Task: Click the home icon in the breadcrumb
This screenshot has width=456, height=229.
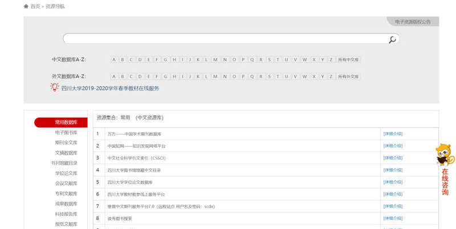Action: coord(26,6)
